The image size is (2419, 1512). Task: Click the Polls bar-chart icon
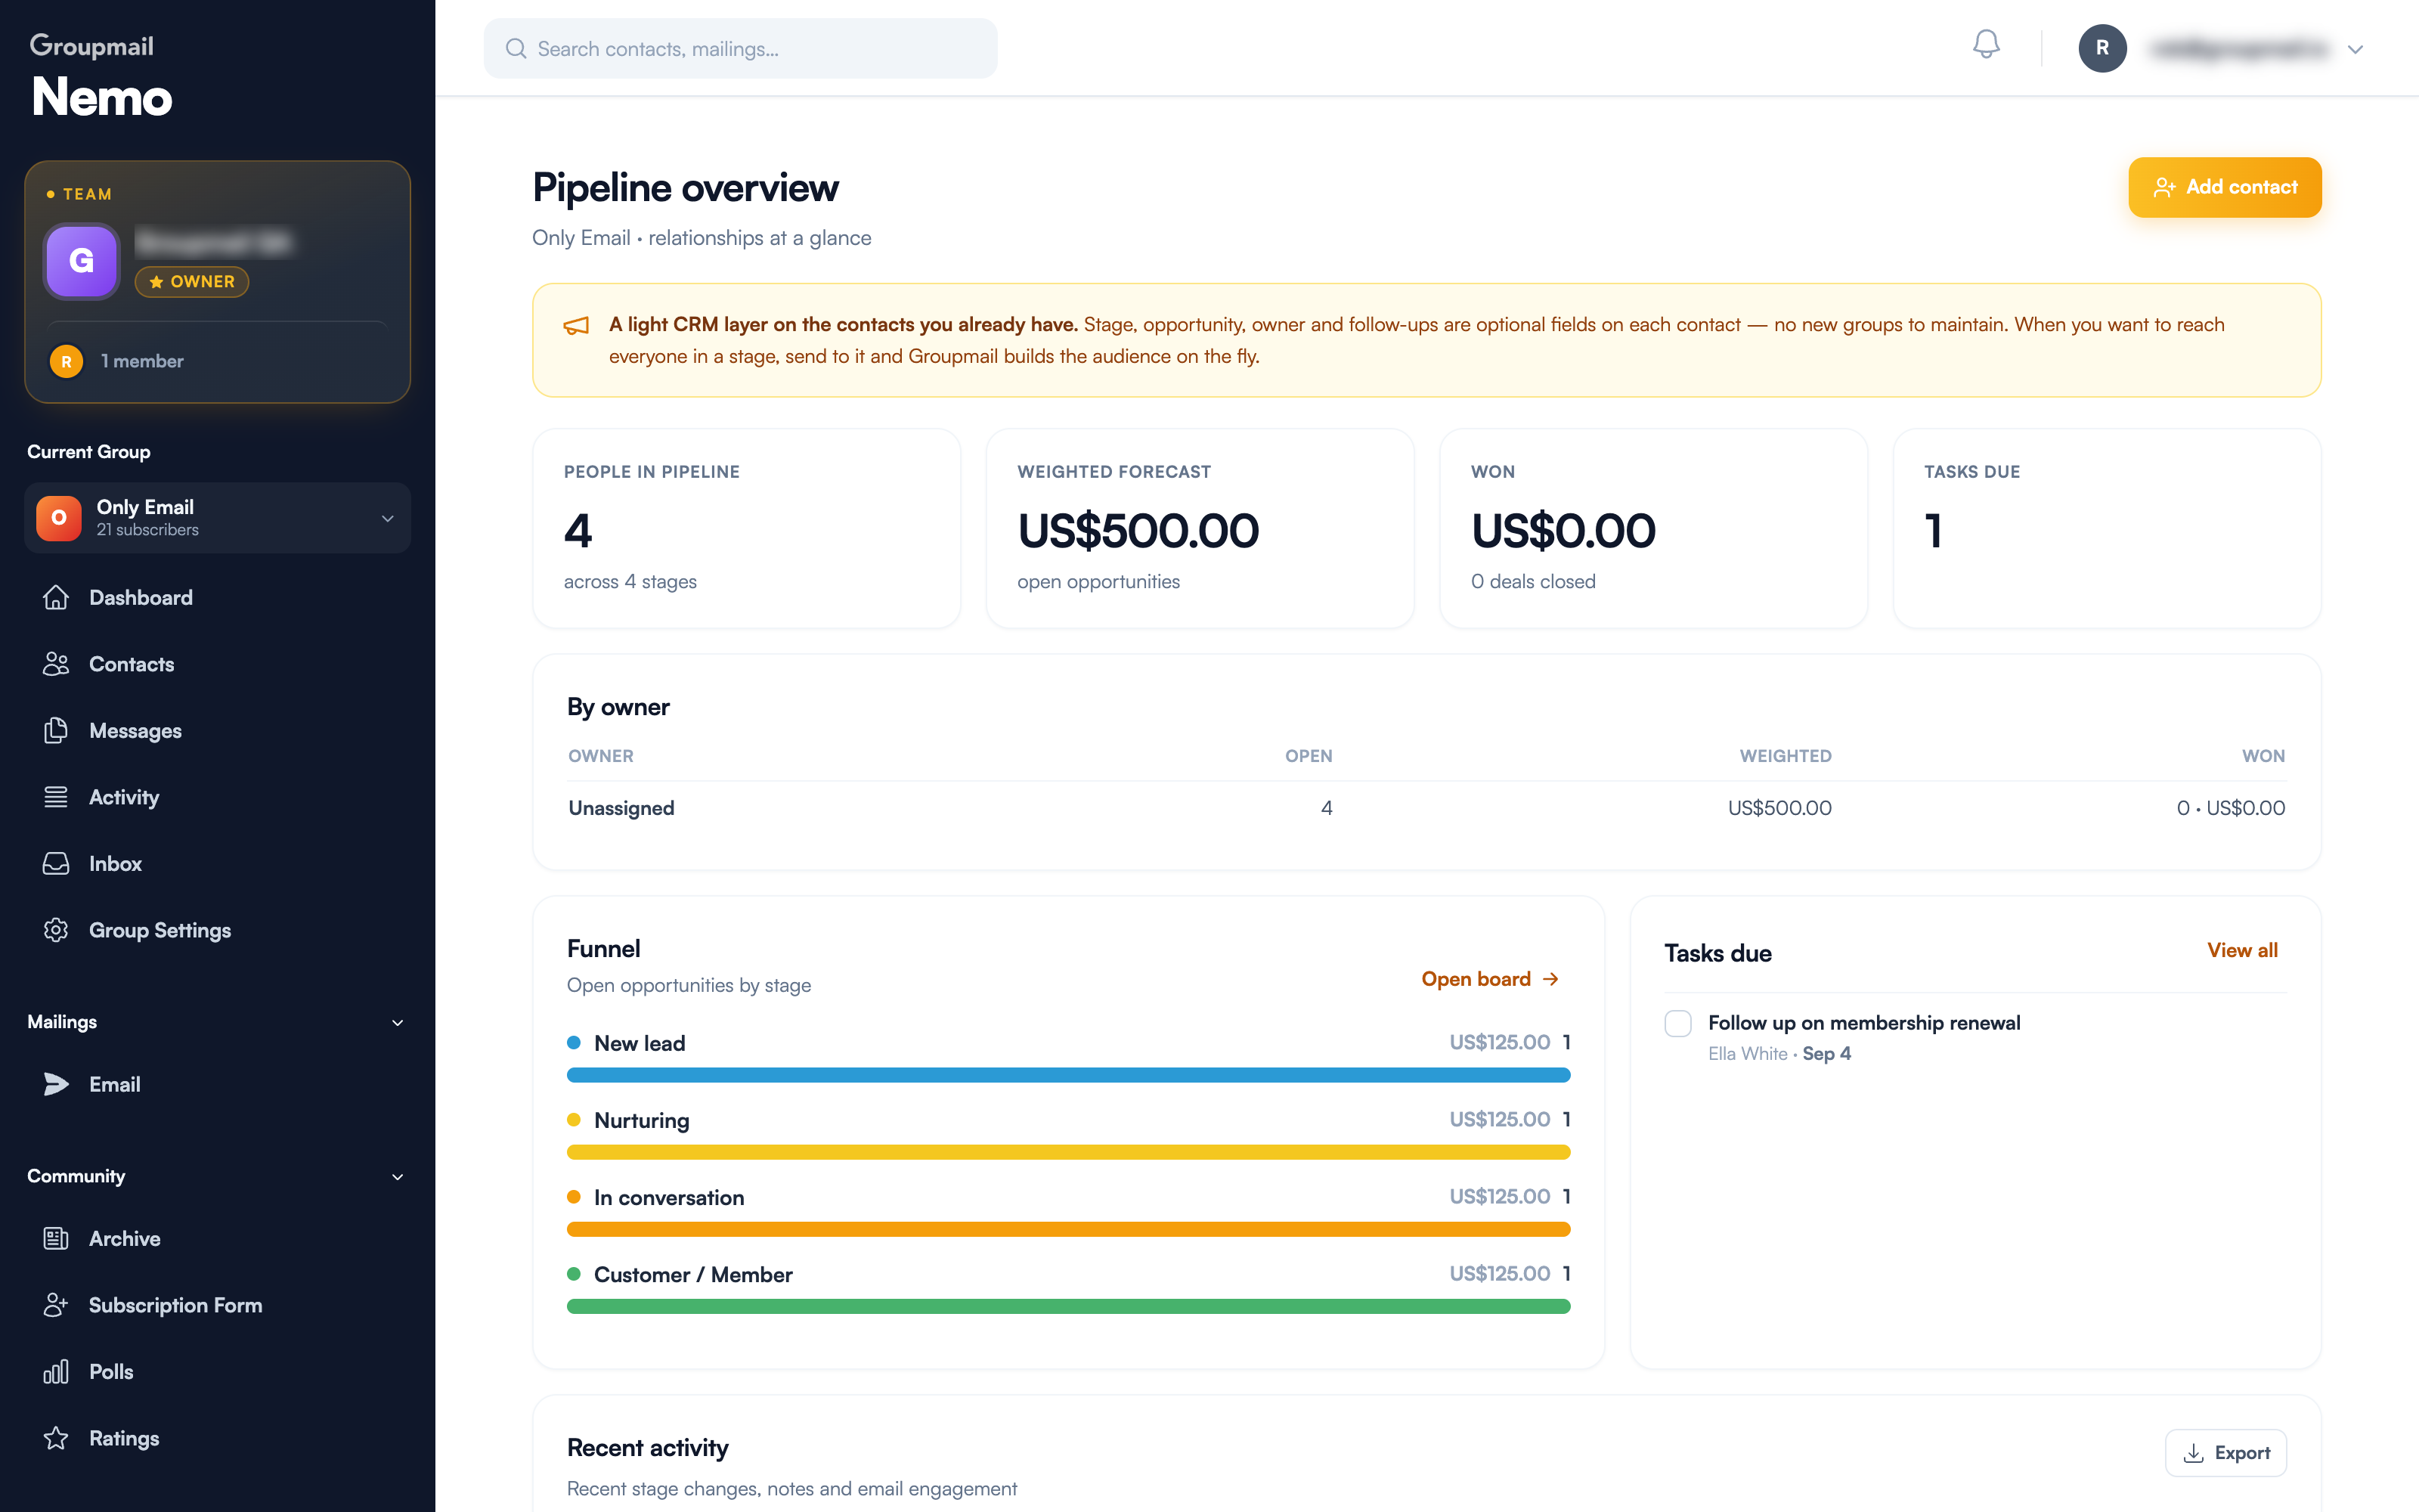[x=56, y=1371]
